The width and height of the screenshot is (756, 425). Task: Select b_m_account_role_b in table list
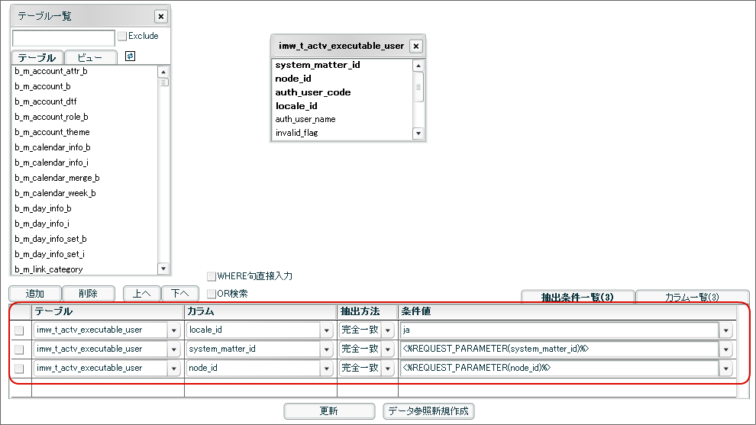point(51,117)
